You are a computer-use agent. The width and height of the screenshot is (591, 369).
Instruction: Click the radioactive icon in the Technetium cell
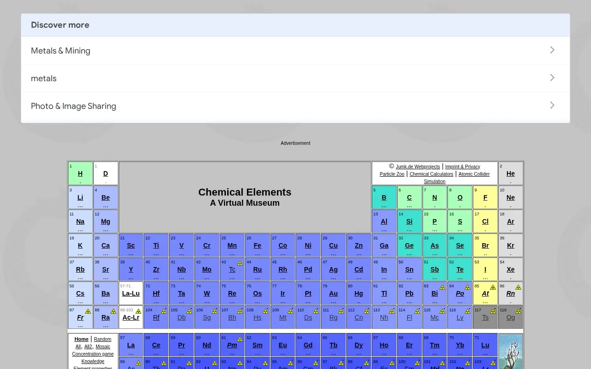pyautogui.click(x=240, y=263)
